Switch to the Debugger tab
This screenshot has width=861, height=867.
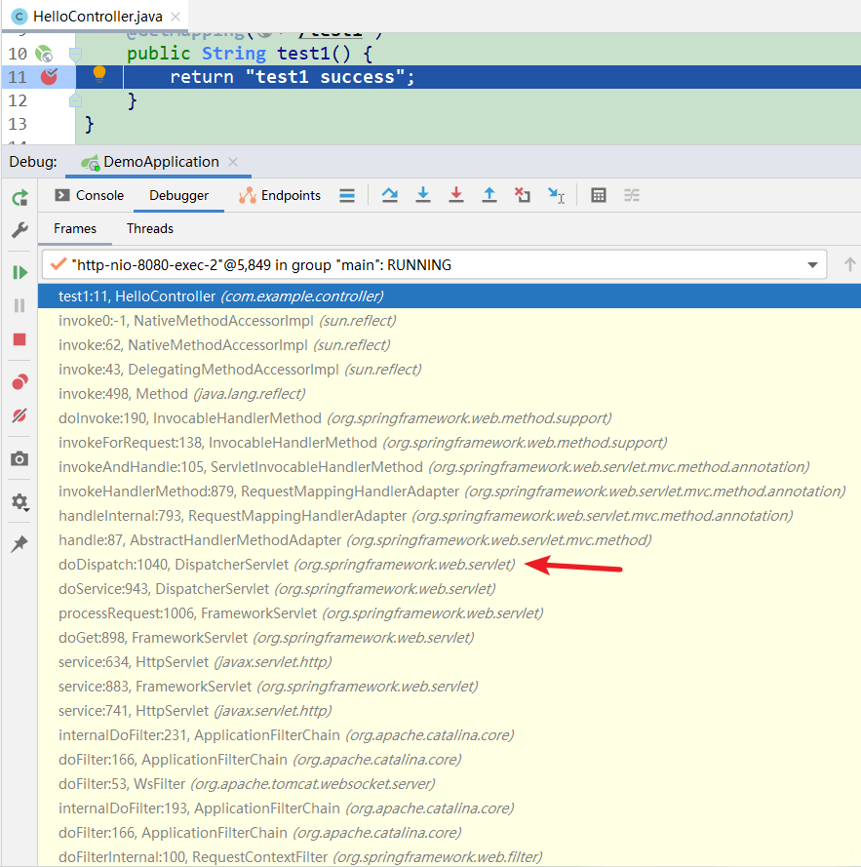178,196
